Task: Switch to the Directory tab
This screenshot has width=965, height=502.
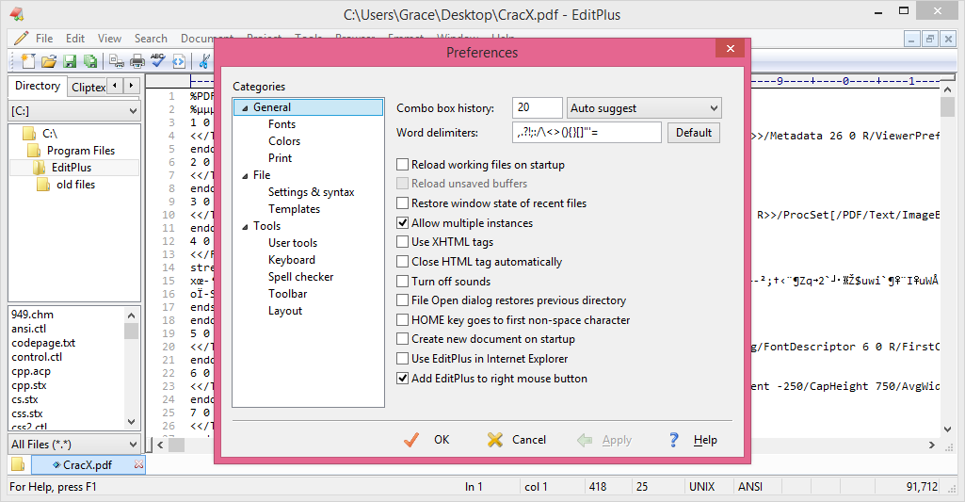Action: (x=38, y=86)
